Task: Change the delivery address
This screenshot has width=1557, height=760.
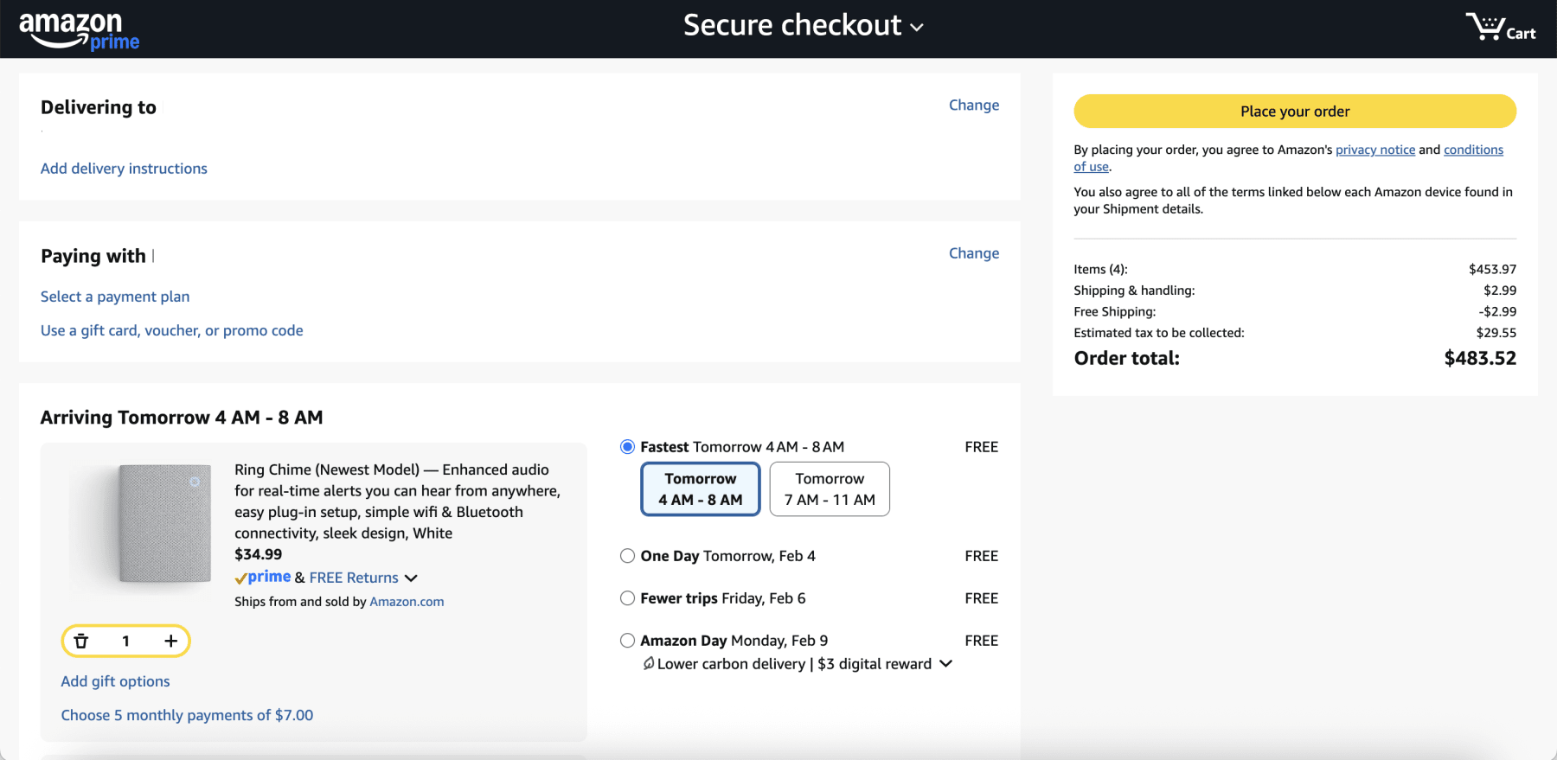Action: (x=974, y=105)
